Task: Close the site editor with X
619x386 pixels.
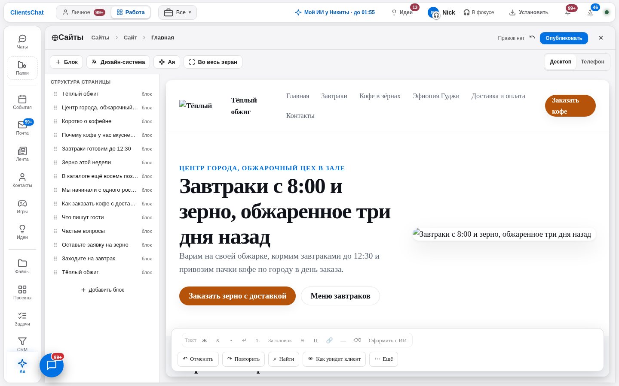Action: tap(601, 38)
